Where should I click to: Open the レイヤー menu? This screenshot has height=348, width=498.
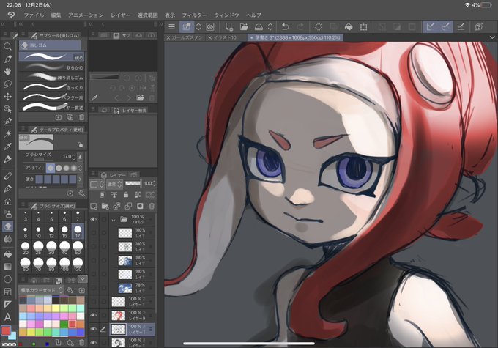tap(121, 15)
